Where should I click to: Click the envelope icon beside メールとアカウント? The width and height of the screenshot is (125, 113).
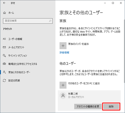point(4,47)
